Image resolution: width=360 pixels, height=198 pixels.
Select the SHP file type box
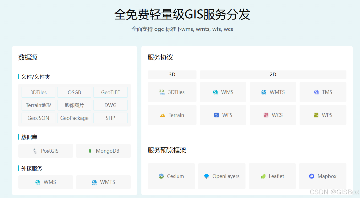pos(111,118)
